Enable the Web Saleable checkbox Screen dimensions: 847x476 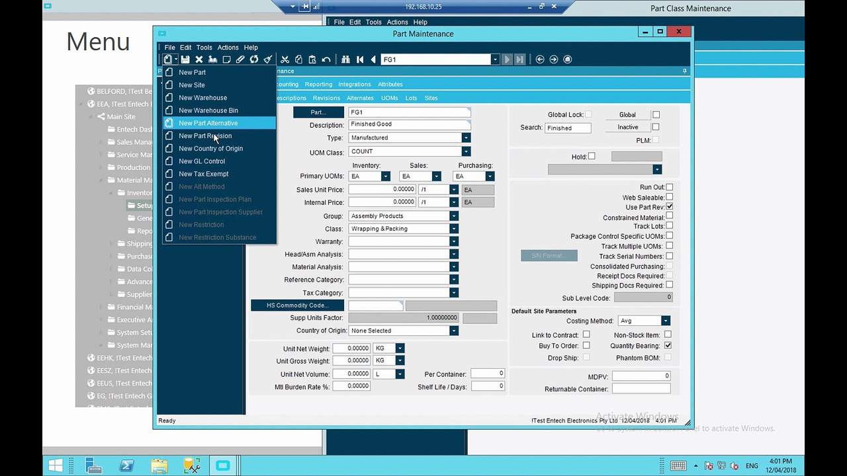pos(669,197)
